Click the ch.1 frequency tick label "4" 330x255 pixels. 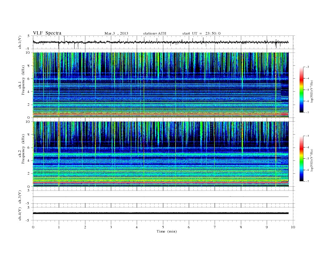pyautogui.click(x=29, y=92)
